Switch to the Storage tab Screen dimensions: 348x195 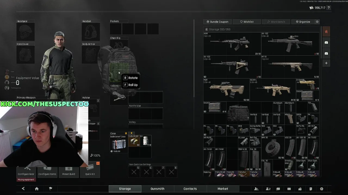(125, 189)
